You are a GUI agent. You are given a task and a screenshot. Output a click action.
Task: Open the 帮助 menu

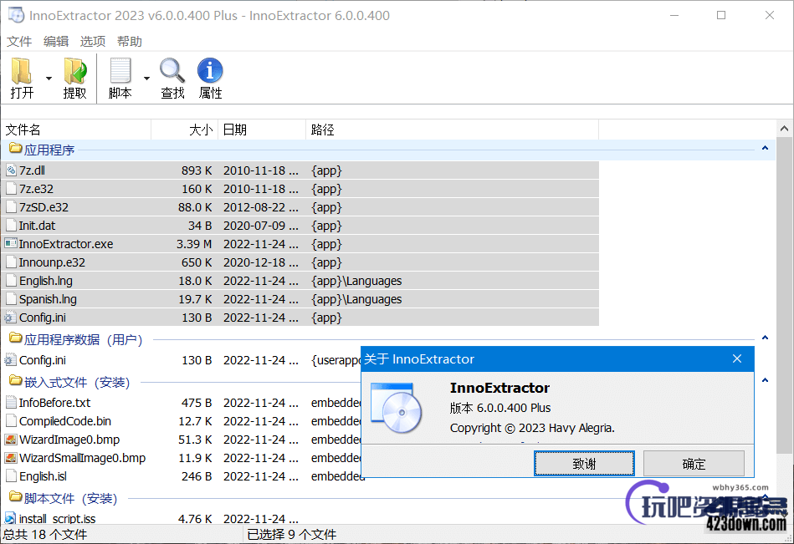coord(130,42)
